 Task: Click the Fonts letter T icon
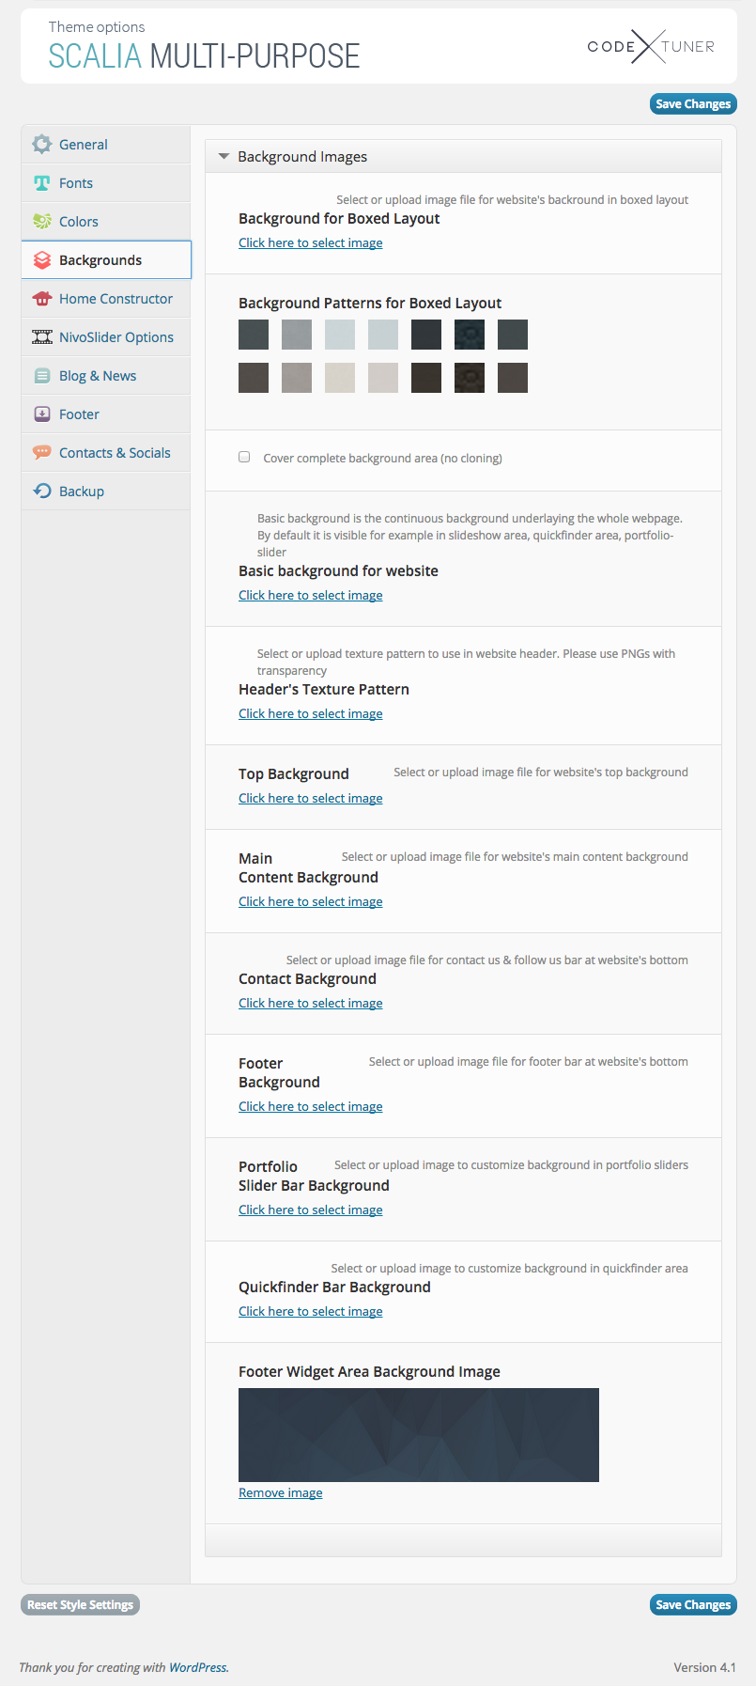click(x=41, y=183)
